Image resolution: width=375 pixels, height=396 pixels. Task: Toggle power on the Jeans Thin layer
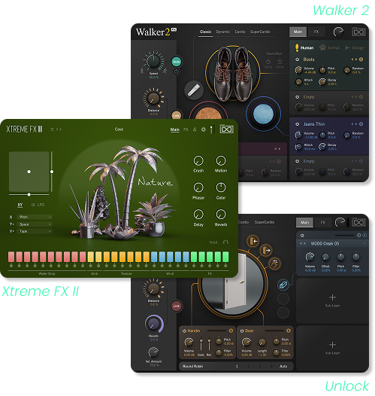pyautogui.click(x=297, y=124)
